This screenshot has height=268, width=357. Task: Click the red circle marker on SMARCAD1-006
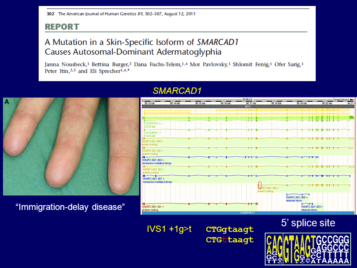[x=260, y=184]
